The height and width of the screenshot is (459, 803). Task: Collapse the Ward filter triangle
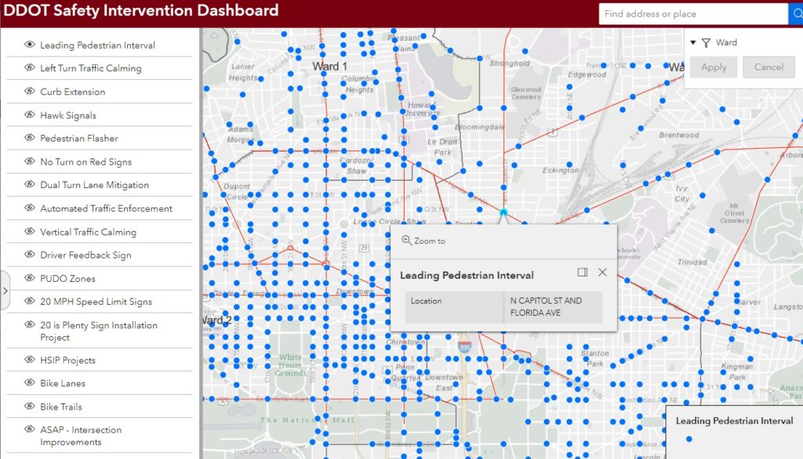[x=693, y=43]
